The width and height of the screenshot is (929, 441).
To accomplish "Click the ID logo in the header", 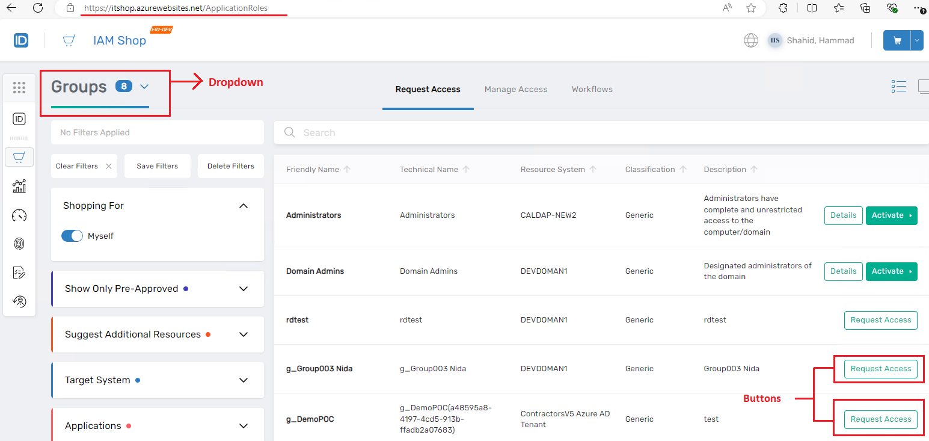I will [x=21, y=40].
